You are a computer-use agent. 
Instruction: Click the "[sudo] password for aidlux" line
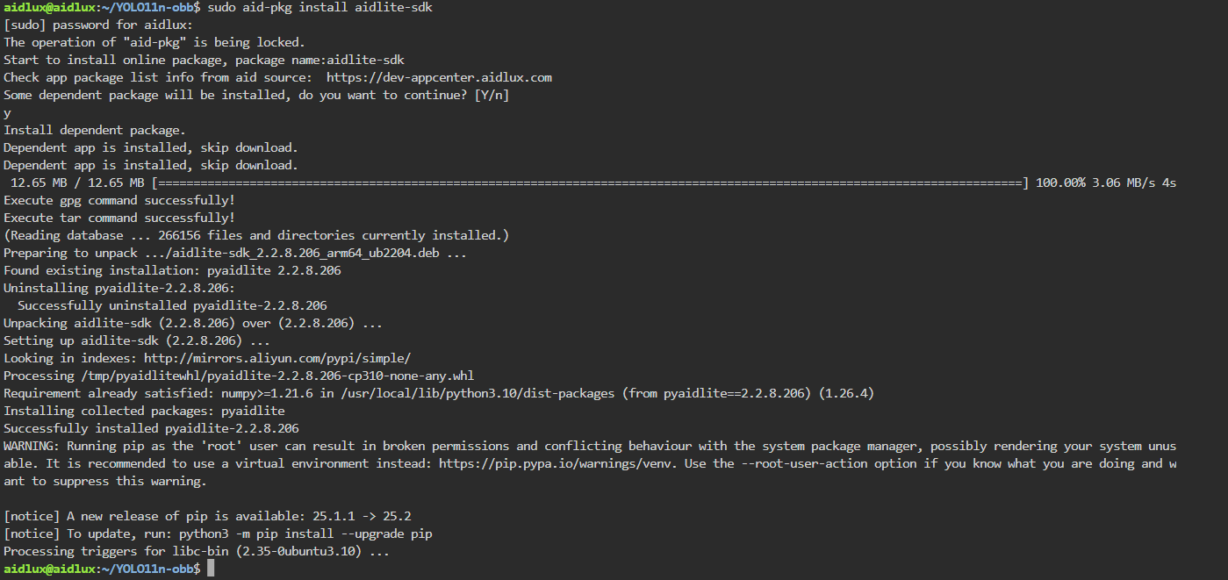pyautogui.click(x=91, y=25)
